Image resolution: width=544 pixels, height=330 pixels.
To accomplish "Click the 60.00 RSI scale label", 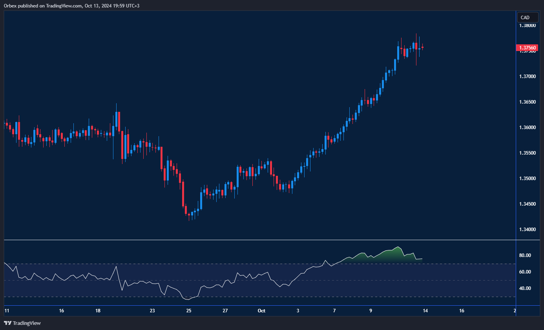I will (x=525, y=272).
